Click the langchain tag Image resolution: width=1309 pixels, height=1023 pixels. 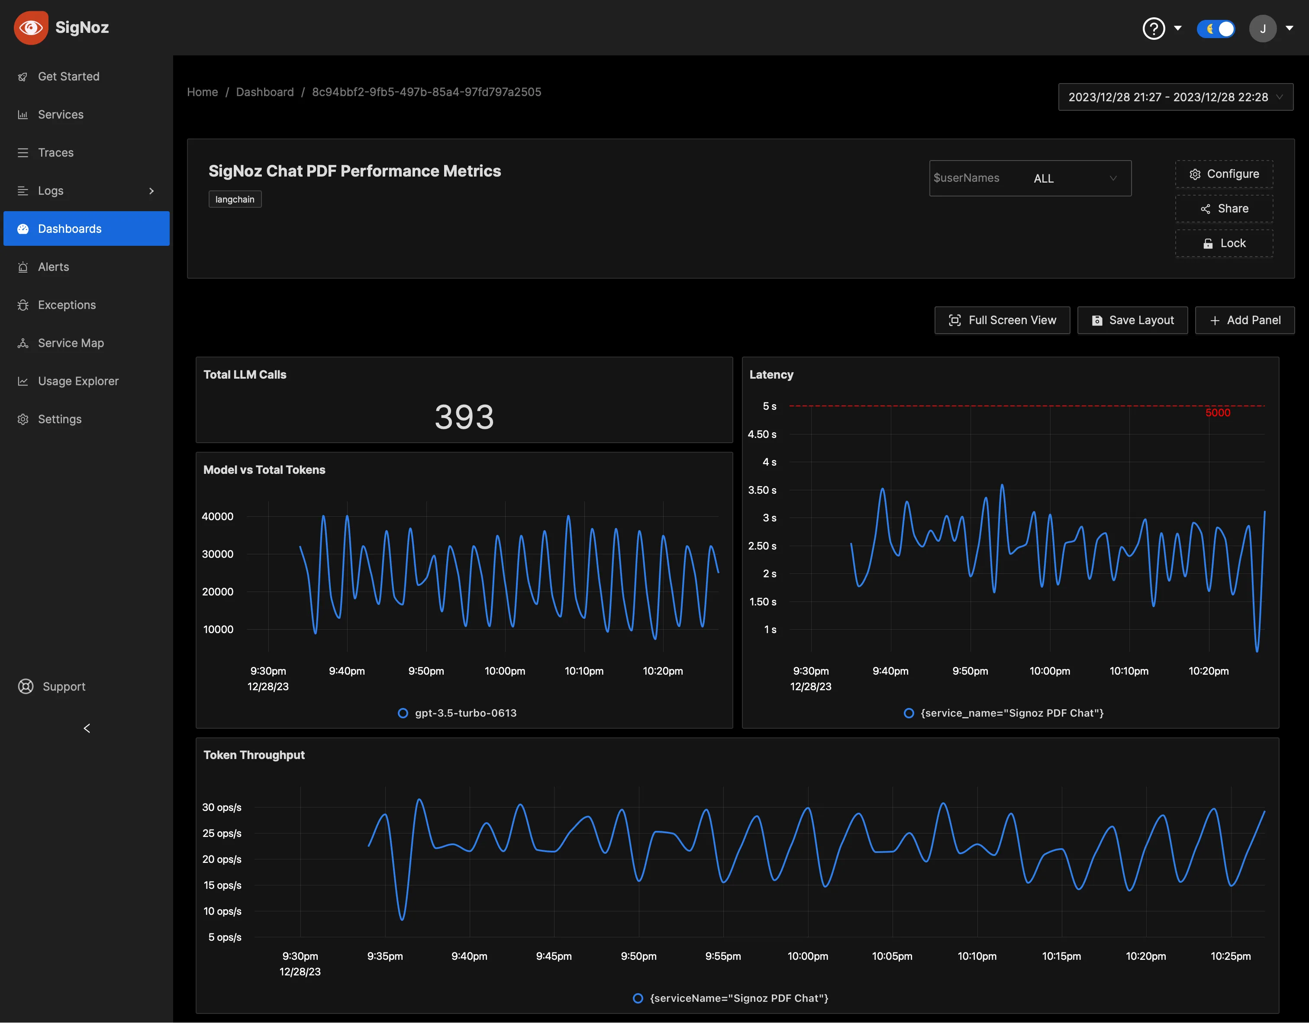pos(235,199)
